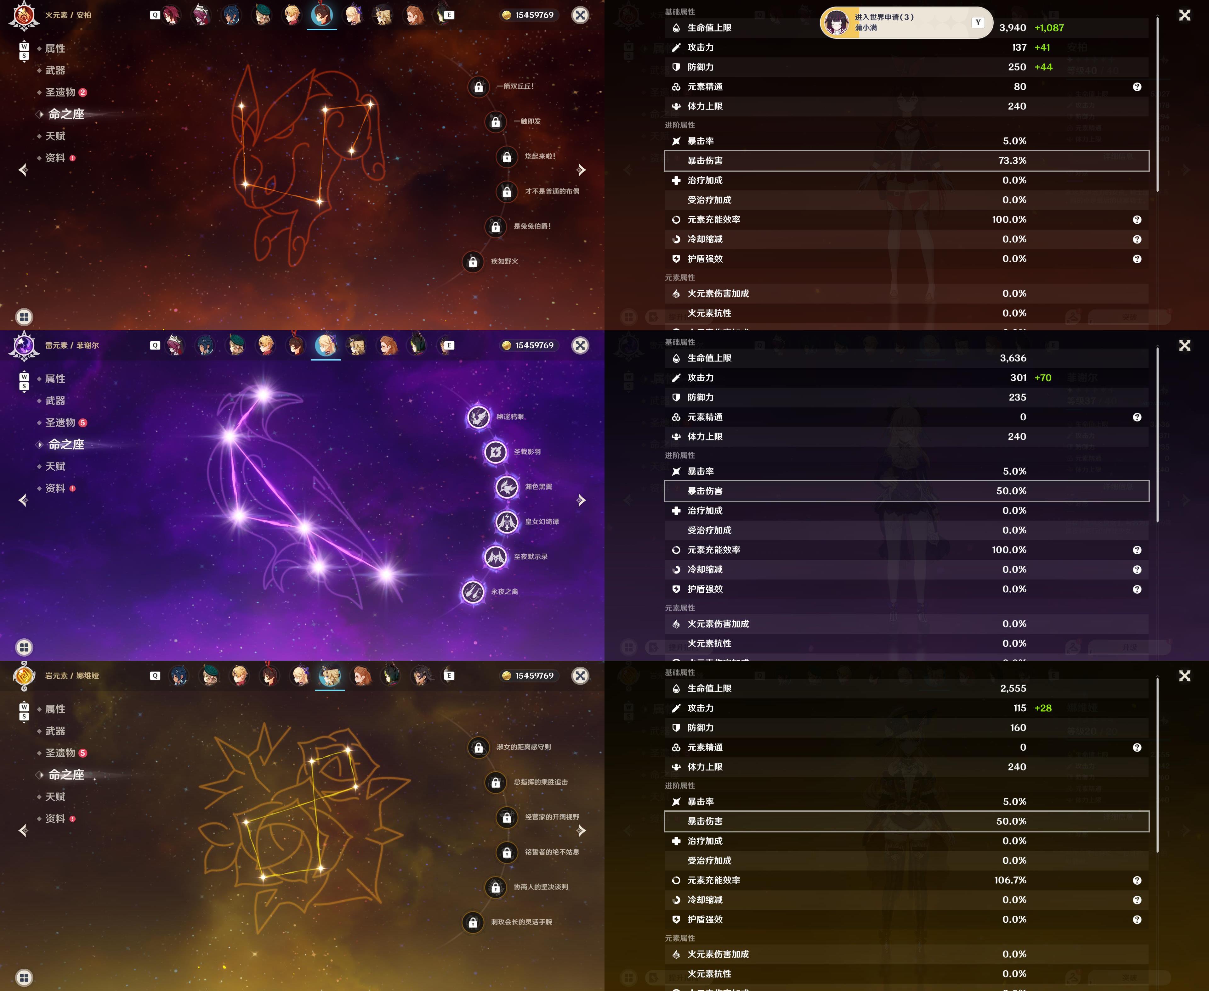Switch to 武器 tab on 安柏 screen

[x=55, y=70]
